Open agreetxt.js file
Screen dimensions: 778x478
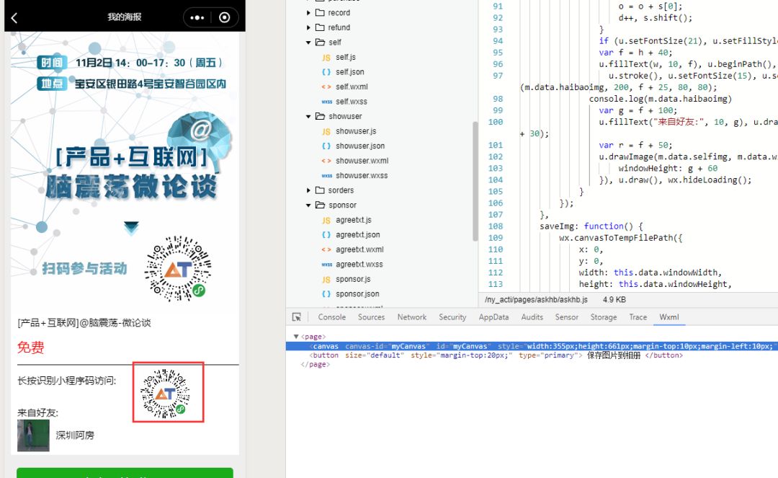coord(353,220)
